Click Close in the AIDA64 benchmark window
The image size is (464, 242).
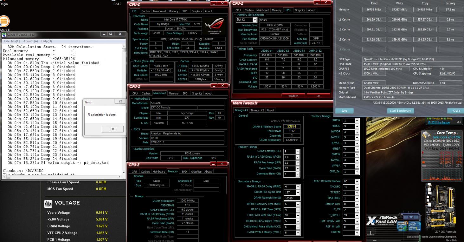click(456, 111)
